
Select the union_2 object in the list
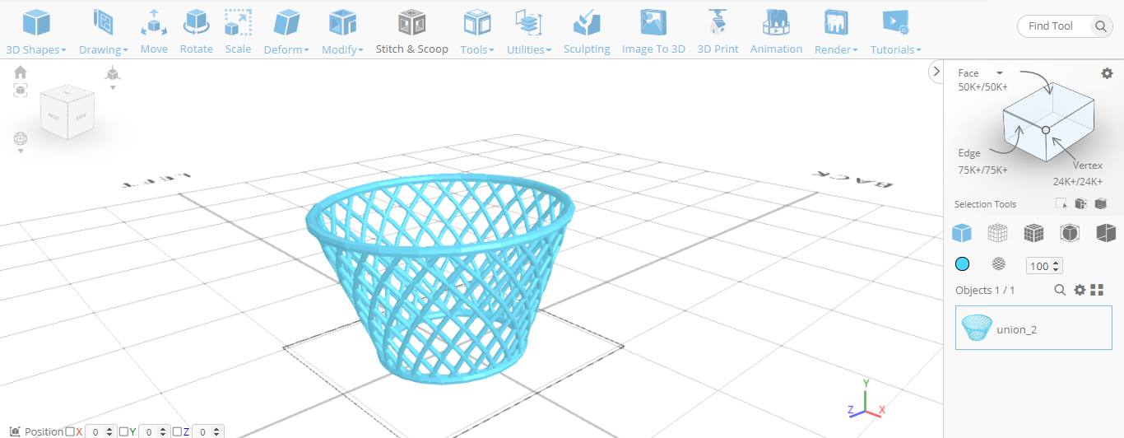[x=1033, y=328]
